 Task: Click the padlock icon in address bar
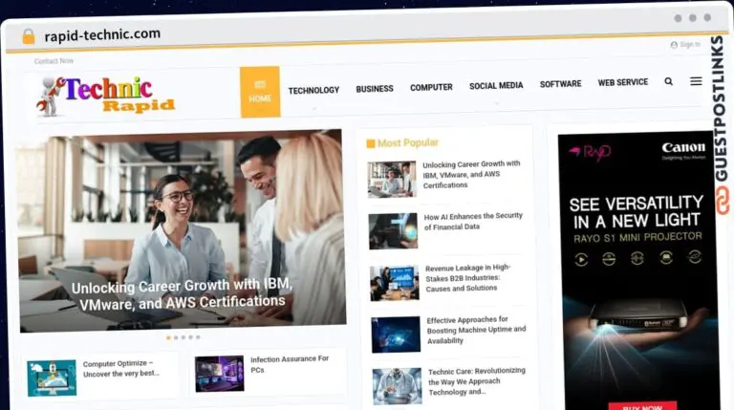(28, 35)
